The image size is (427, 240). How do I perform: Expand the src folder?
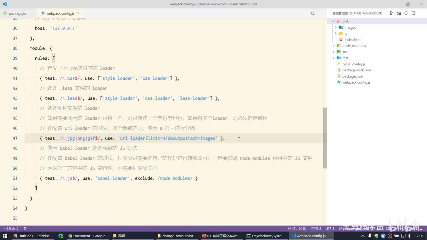(x=333, y=52)
